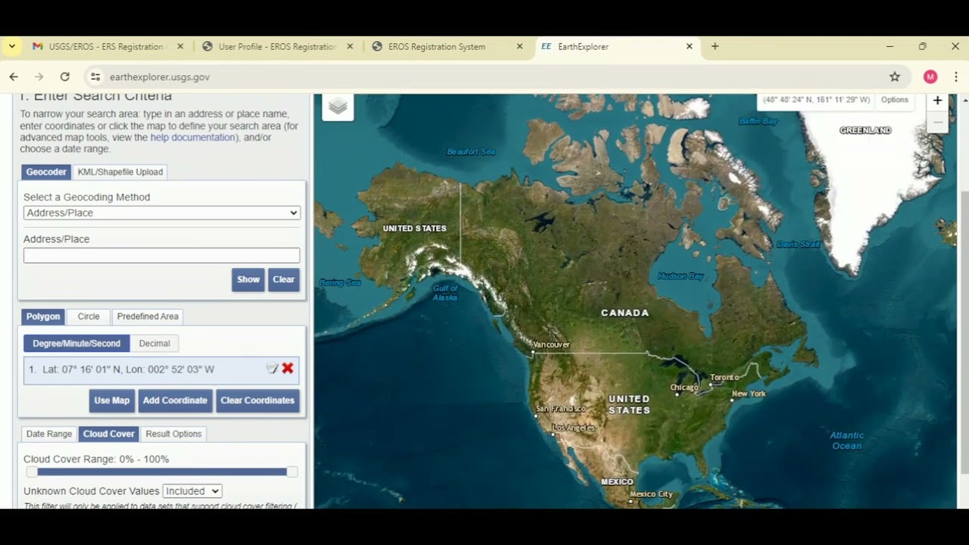Click the Show button
The height and width of the screenshot is (545, 969).
(248, 279)
